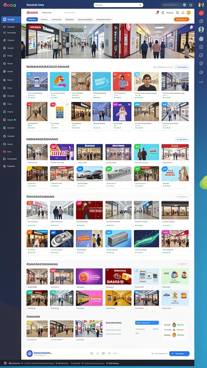
Task: Select the active blue filter pill
Action: (32, 19)
